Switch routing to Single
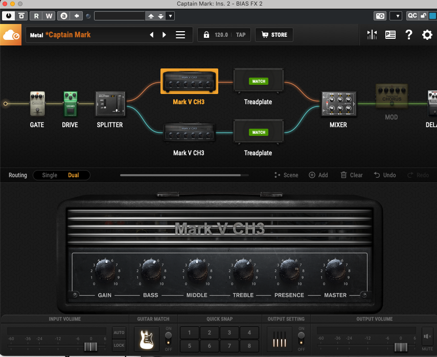 tap(50, 175)
